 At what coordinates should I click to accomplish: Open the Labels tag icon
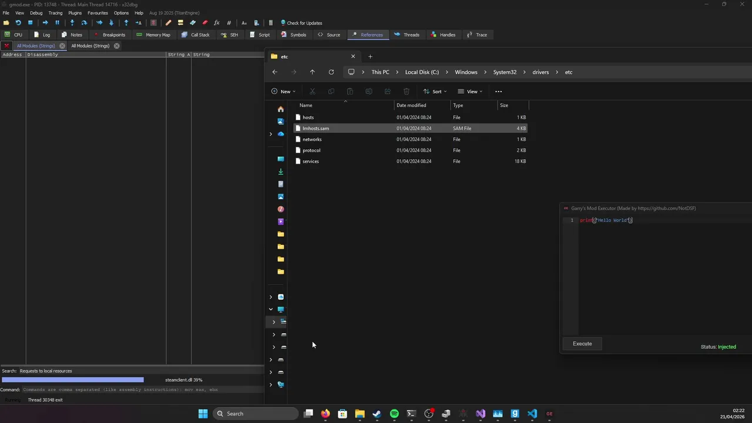coord(193,23)
